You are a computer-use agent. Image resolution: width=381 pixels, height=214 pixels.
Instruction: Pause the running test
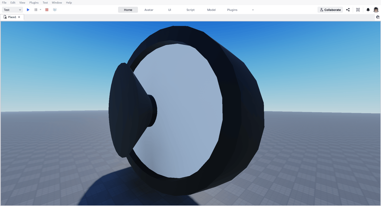(36, 10)
